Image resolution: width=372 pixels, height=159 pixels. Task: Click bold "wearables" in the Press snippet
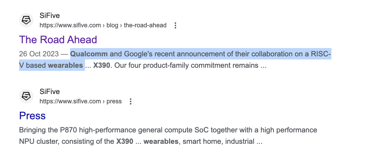(161, 141)
